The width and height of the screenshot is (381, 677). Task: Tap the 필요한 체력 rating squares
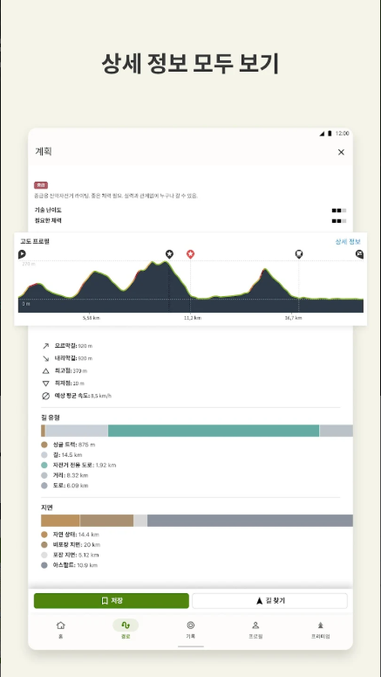(339, 221)
